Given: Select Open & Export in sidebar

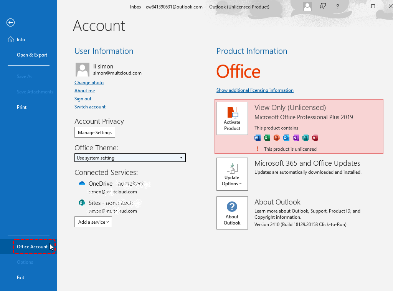Looking at the screenshot, I should (32, 55).
